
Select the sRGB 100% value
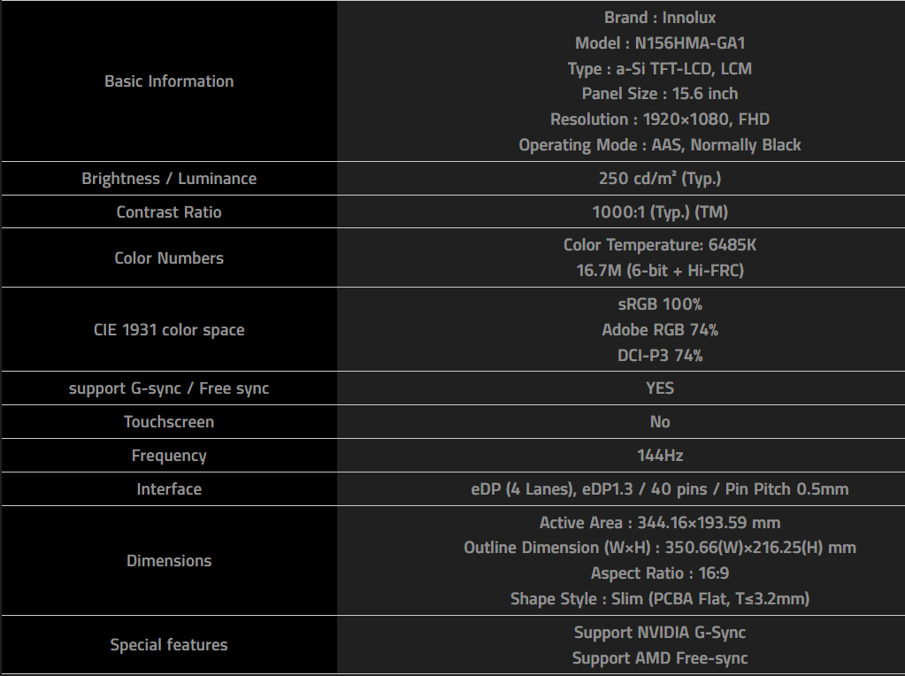point(660,304)
